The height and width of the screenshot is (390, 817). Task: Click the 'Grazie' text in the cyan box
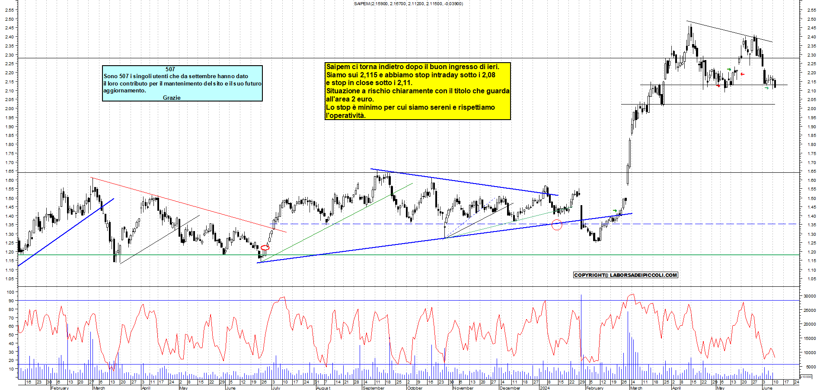click(172, 98)
